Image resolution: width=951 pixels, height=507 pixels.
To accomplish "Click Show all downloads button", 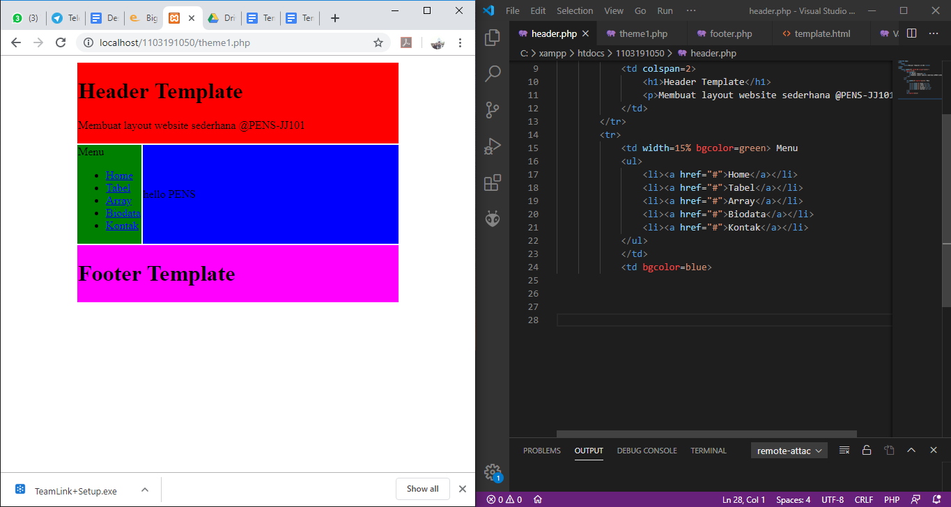I will (x=422, y=489).
